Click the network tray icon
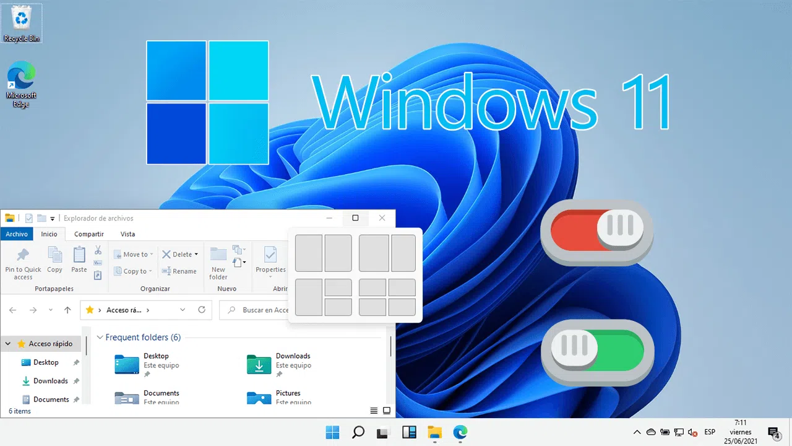Screen dimensions: 792x446 679,432
